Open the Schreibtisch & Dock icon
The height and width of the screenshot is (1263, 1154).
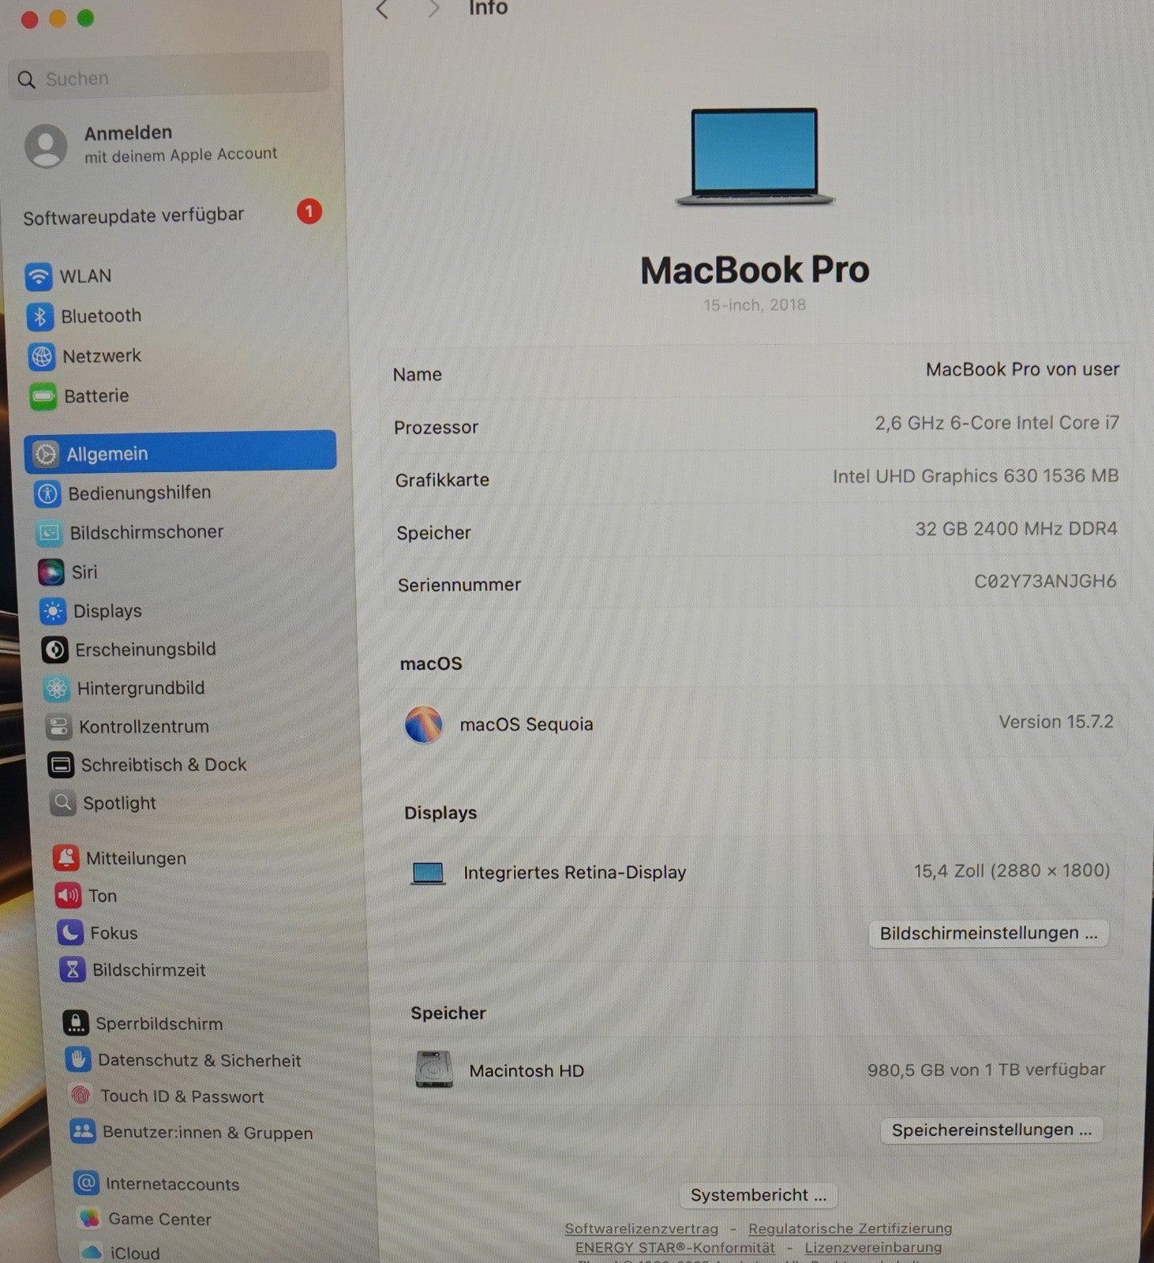(x=61, y=764)
